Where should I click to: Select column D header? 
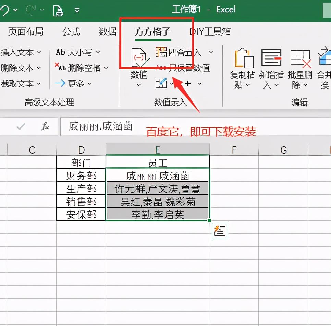[x=81, y=150]
